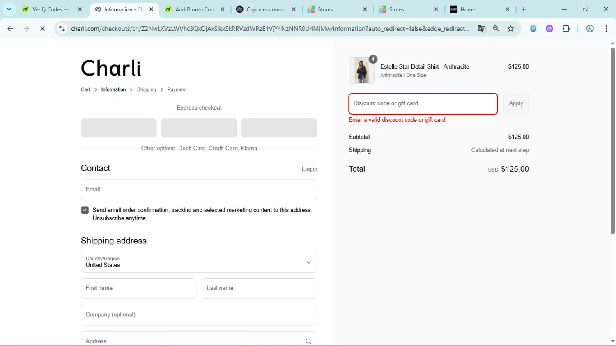The width and height of the screenshot is (616, 346).
Task: Switch to the Home tab
Action: coord(480,9)
